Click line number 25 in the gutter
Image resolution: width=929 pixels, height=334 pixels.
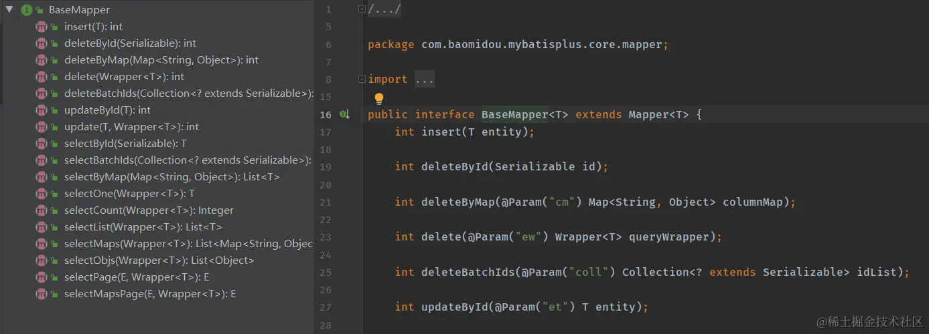(326, 273)
